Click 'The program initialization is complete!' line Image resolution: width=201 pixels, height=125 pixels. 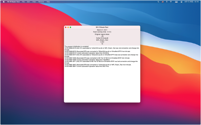(77, 46)
